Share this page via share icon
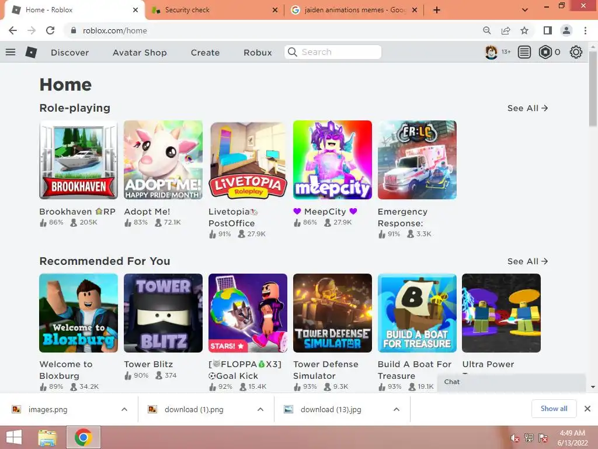 [506, 30]
